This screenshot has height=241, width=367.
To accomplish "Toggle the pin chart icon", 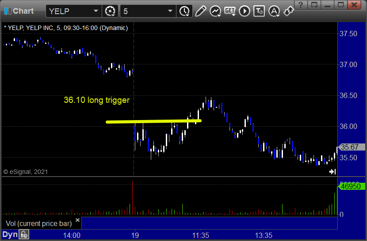I will [289, 11].
